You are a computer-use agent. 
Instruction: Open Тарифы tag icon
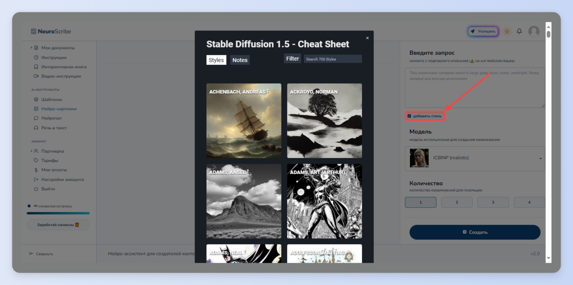point(36,160)
